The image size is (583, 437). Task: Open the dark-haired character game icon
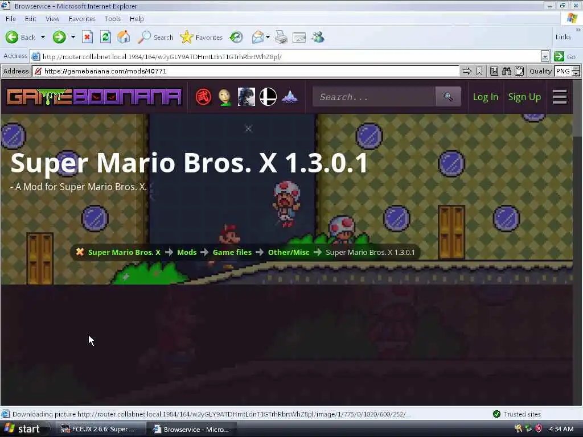tap(246, 97)
